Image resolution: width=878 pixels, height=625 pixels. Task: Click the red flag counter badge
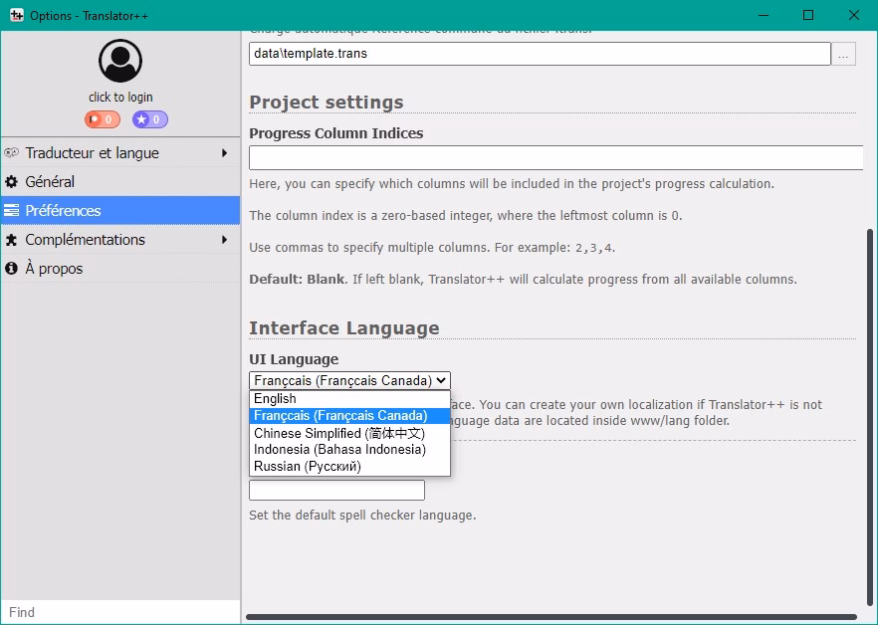click(103, 119)
